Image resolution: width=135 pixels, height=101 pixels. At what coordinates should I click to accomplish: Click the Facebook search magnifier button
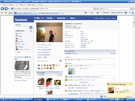tap(31, 27)
